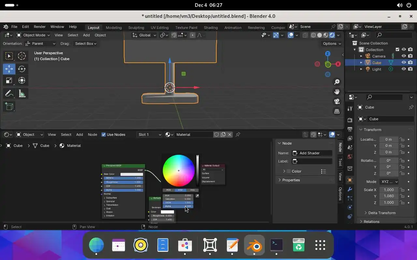Open the Modifiers wrench tab
The image size is (417, 260).
[350, 189]
